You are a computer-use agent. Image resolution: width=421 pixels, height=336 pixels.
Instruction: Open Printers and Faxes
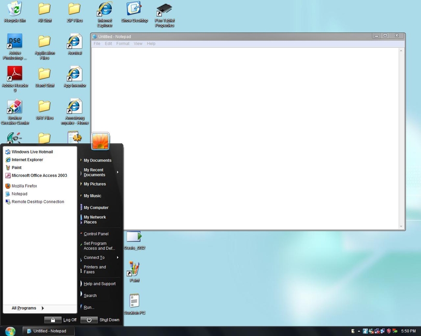pyautogui.click(x=100, y=269)
